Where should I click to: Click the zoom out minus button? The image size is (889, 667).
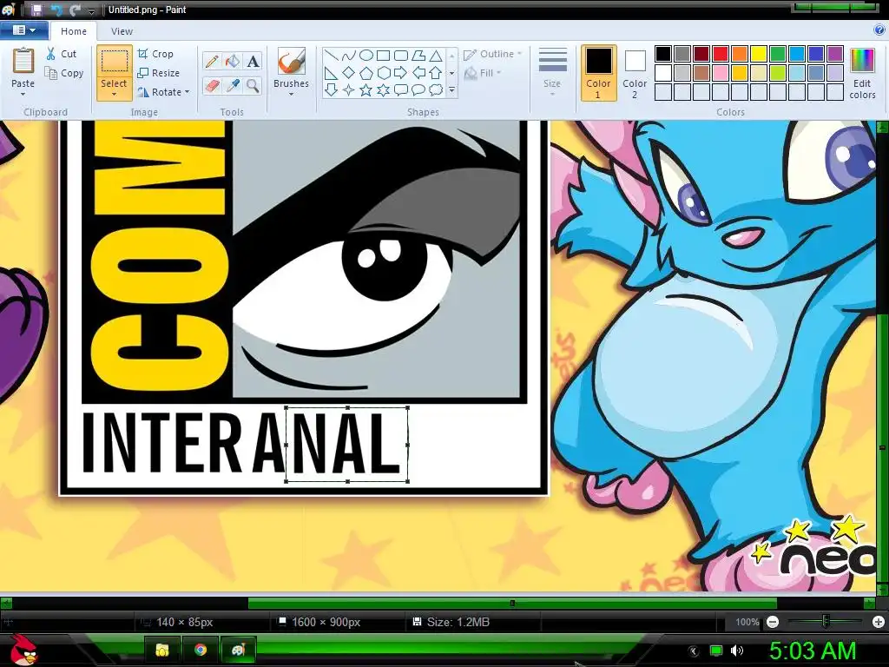(x=772, y=622)
